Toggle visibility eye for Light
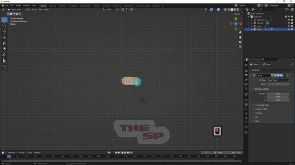This screenshot has width=295, height=165. (x=289, y=26)
